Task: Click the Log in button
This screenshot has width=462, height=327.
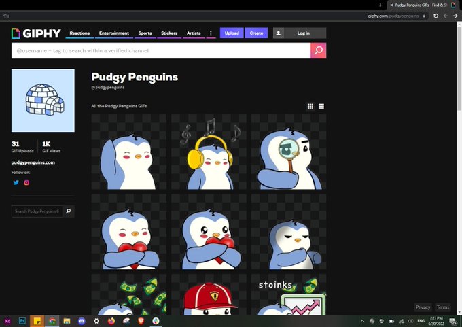Action: click(304, 33)
